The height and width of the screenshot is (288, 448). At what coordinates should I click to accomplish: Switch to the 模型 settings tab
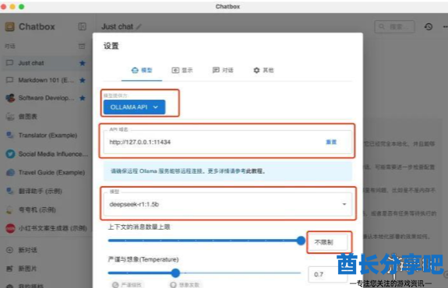(x=142, y=70)
